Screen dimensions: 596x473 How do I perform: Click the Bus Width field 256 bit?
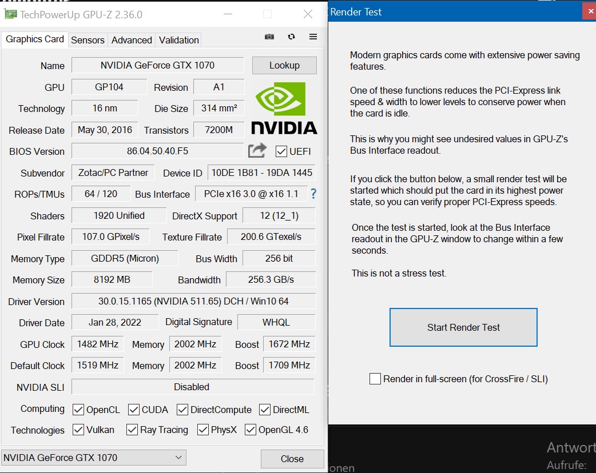(x=279, y=258)
